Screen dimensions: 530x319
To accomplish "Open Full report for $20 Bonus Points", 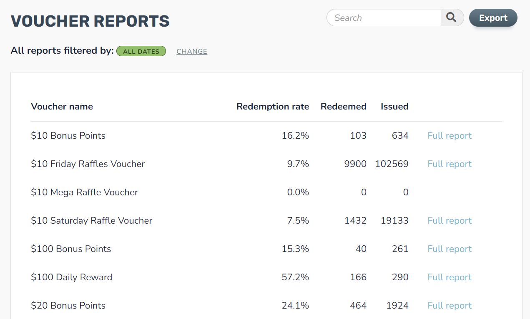I will pos(449,305).
